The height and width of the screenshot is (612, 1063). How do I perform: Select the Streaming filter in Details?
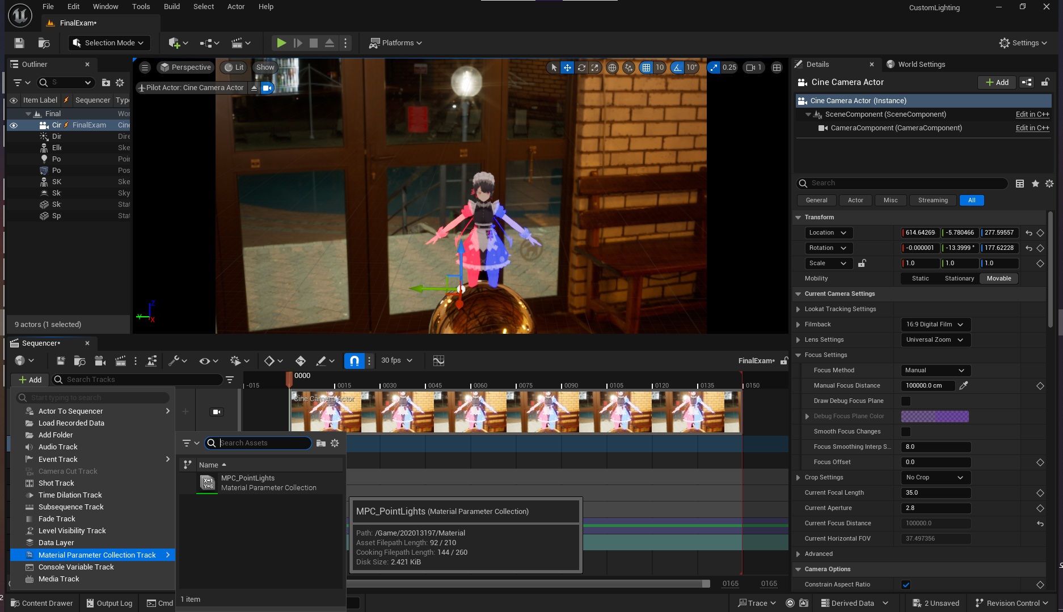933,201
